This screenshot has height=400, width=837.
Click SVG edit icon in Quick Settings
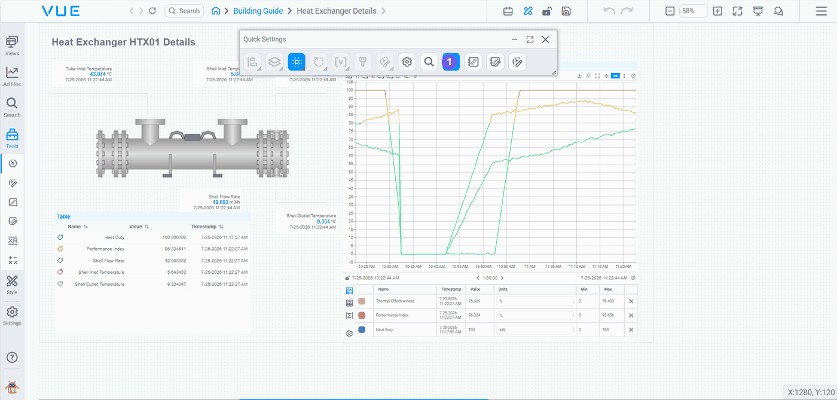coord(495,62)
